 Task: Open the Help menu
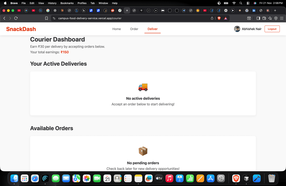[x=115, y=3]
